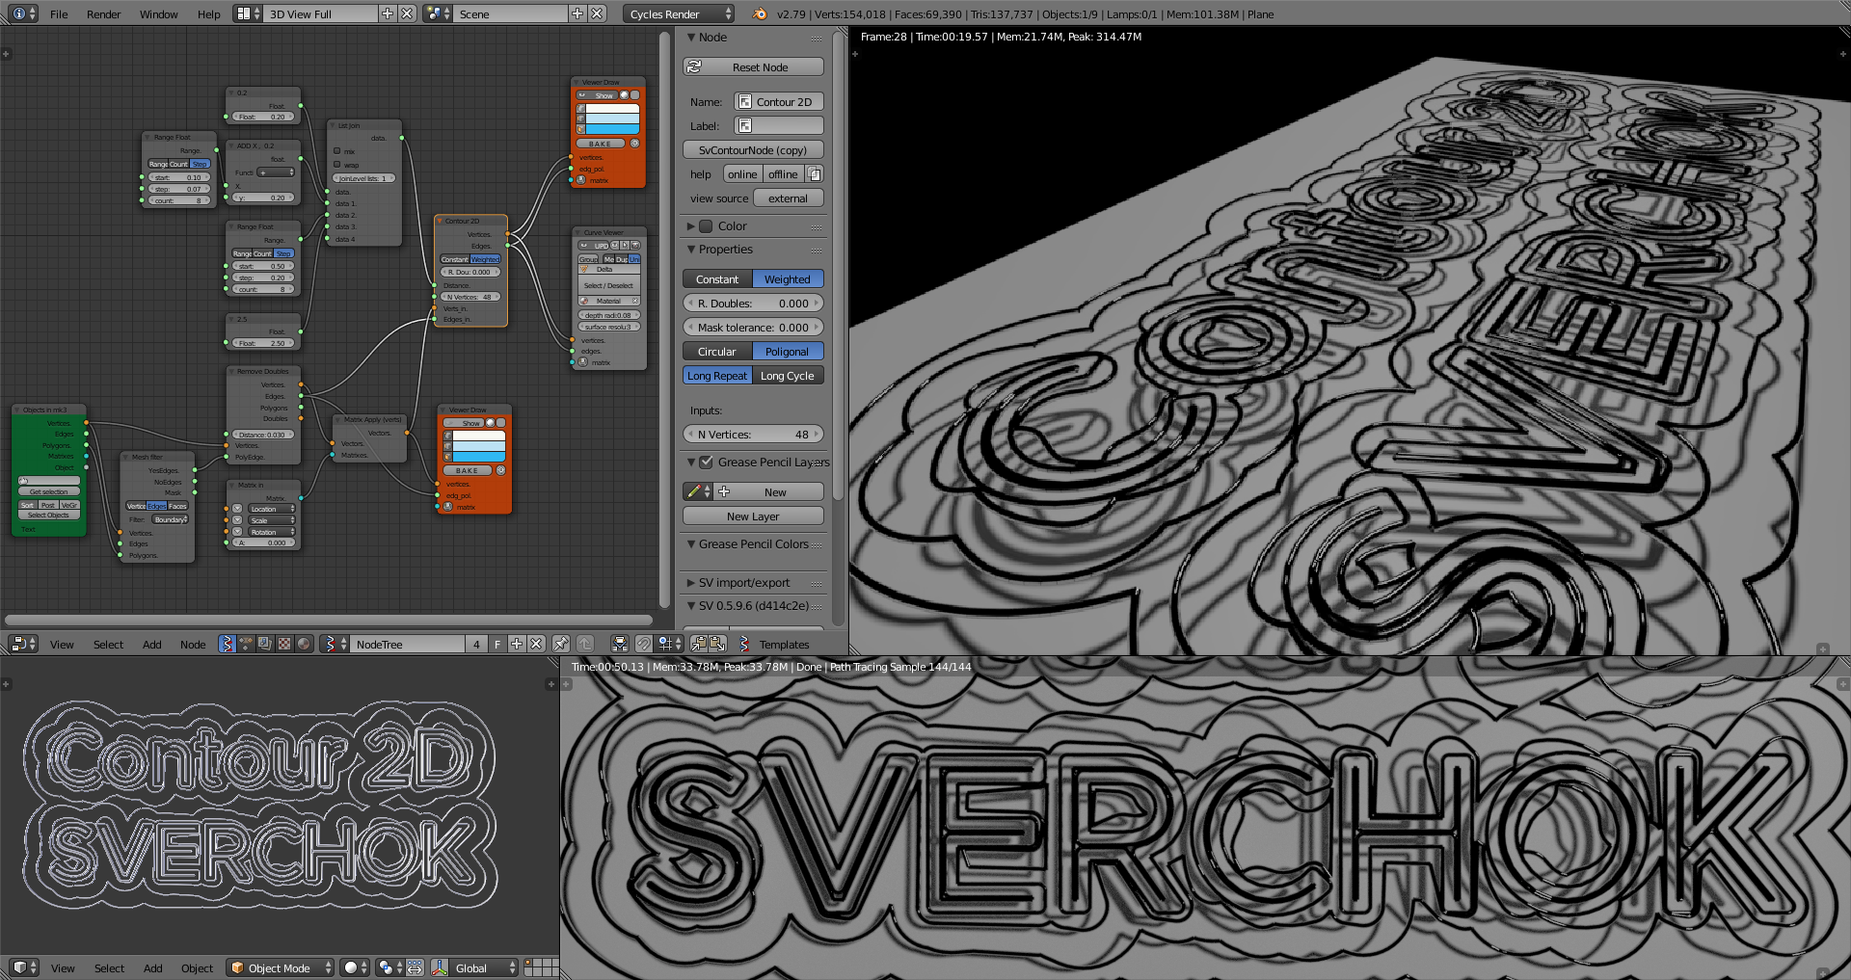Screen dimensions: 1851x980
Task: Pin the node tree with the pin icon
Action: tap(560, 644)
